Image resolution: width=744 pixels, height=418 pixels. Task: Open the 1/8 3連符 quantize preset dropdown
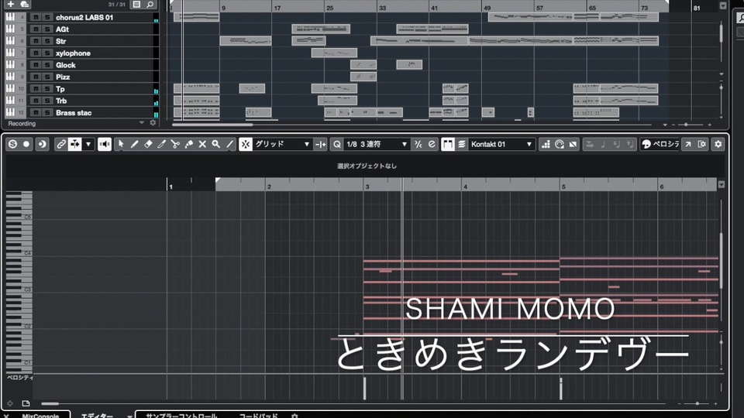377,144
